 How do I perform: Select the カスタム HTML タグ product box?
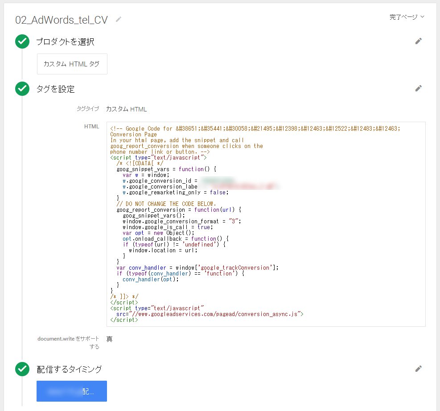pos(72,64)
